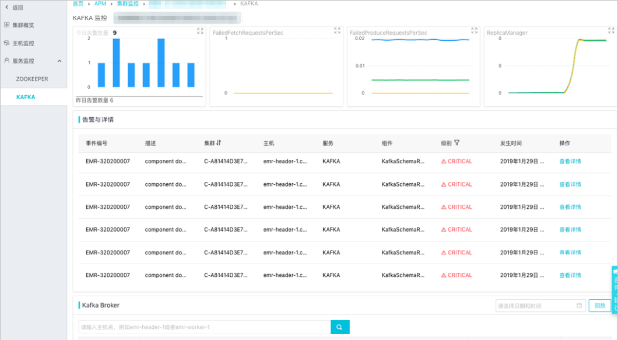Viewport: 618px width, 340px height.
Task: Click the playback button beside date field
Action: coord(599,306)
